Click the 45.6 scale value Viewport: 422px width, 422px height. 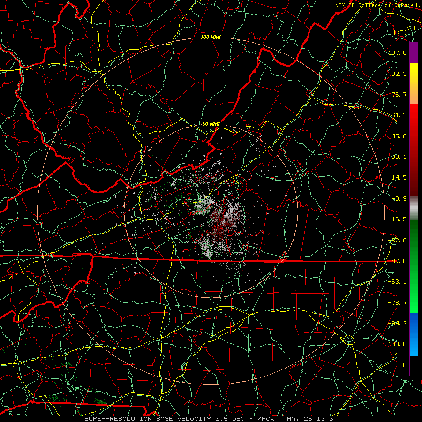pos(399,136)
